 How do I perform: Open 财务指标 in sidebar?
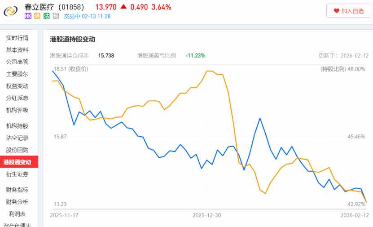pos(17,190)
